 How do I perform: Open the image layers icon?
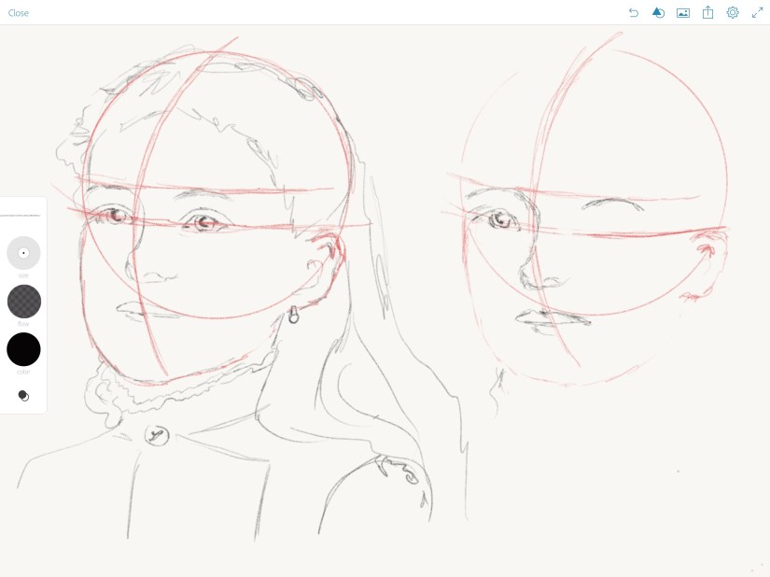pos(683,13)
